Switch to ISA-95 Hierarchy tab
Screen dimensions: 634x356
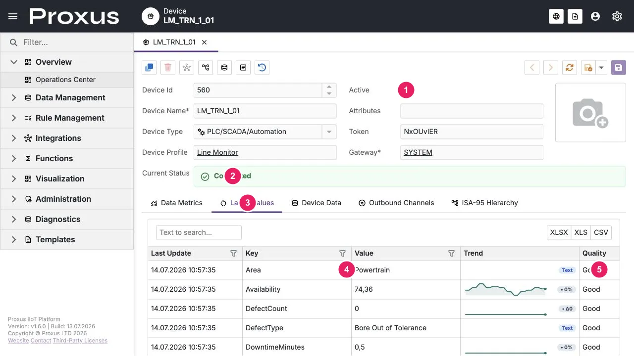pyautogui.click(x=484, y=203)
